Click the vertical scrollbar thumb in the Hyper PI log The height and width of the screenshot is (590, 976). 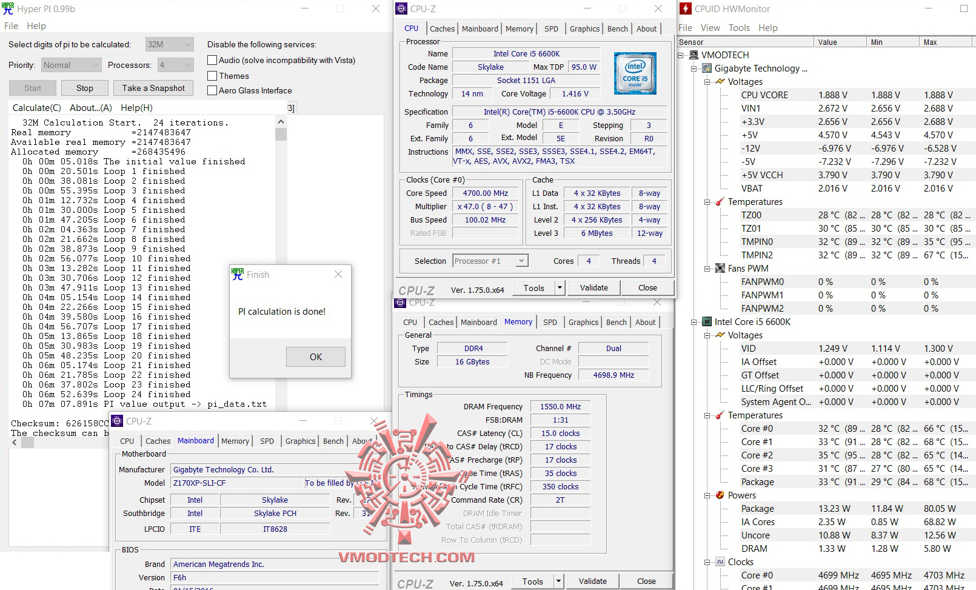pos(281,134)
